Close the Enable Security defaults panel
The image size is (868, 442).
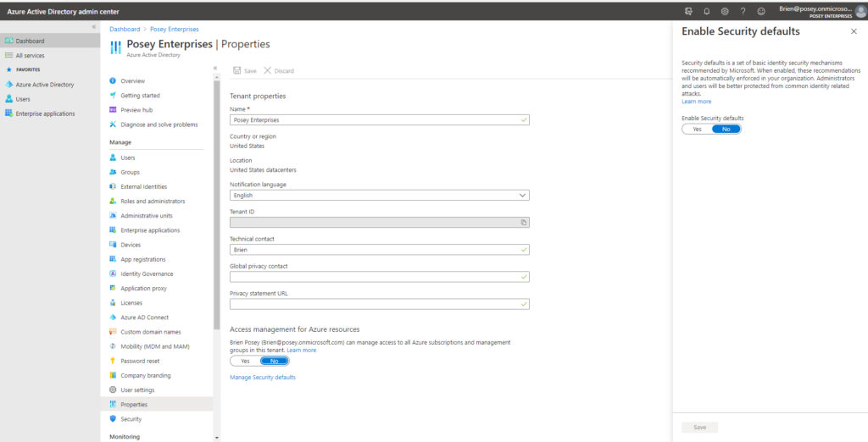[x=854, y=31]
